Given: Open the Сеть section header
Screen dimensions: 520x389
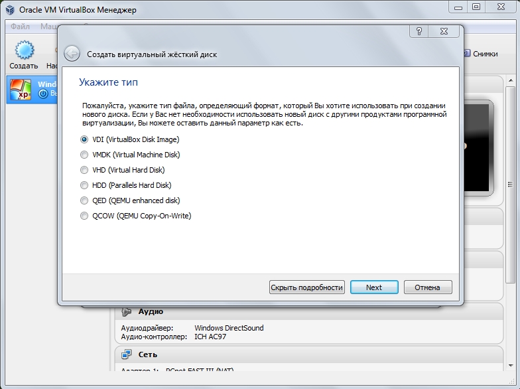Looking at the screenshot, I should pyautogui.click(x=309, y=354).
